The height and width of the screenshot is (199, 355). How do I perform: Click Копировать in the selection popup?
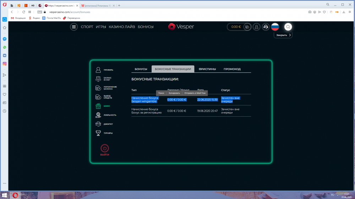[174, 93]
